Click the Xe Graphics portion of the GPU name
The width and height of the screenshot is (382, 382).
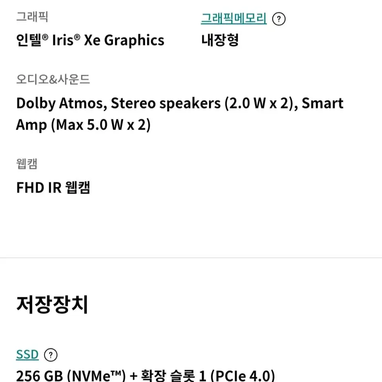pos(124,40)
